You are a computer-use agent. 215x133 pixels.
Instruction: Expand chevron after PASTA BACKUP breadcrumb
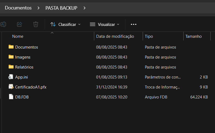coord(84,8)
